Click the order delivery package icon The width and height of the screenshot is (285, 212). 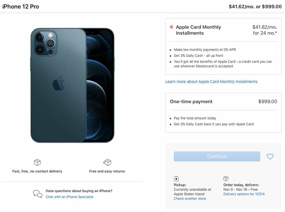(226, 178)
